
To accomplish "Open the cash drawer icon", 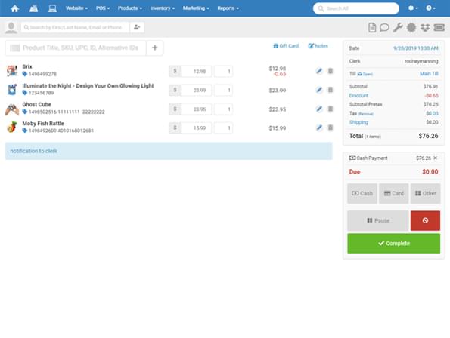I will 439,27.
